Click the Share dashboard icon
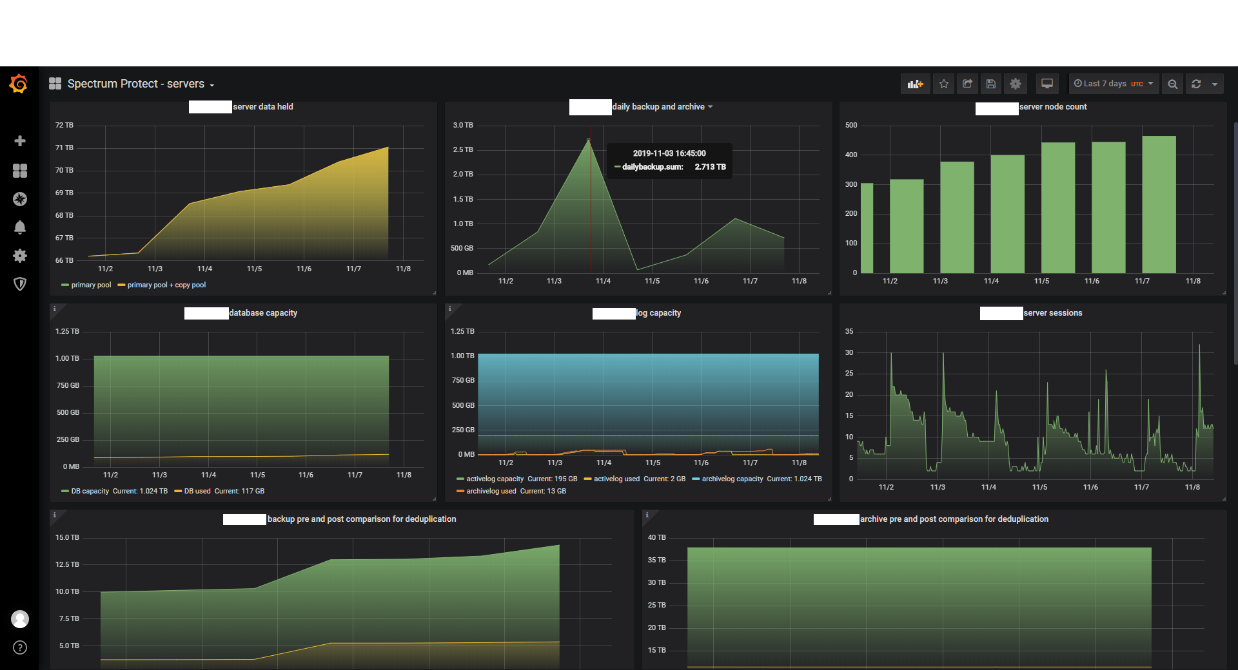The width and height of the screenshot is (1238, 670). (x=967, y=84)
